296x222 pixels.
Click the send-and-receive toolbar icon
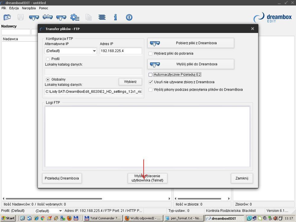tap(47, 17)
